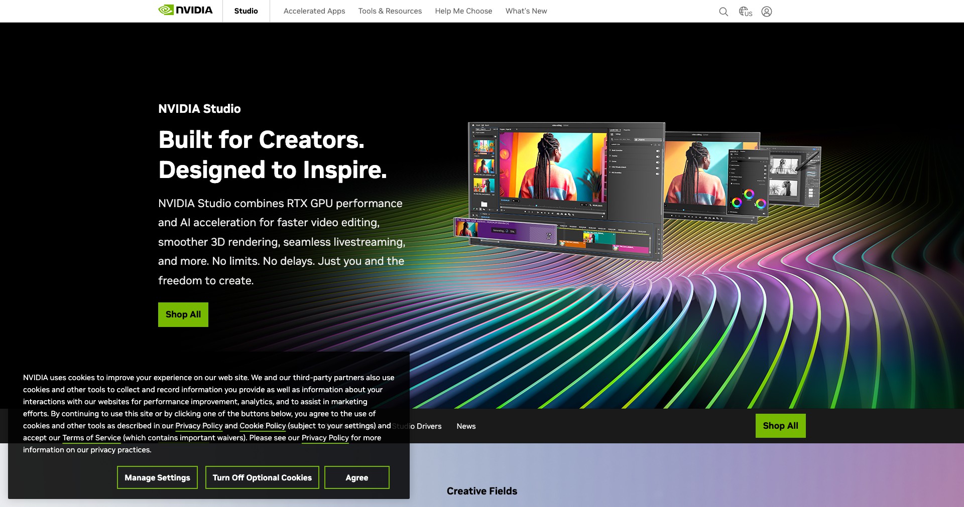Open the Terms of Service link
Image resolution: width=964 pixels, height=507 pixels.
91,438
